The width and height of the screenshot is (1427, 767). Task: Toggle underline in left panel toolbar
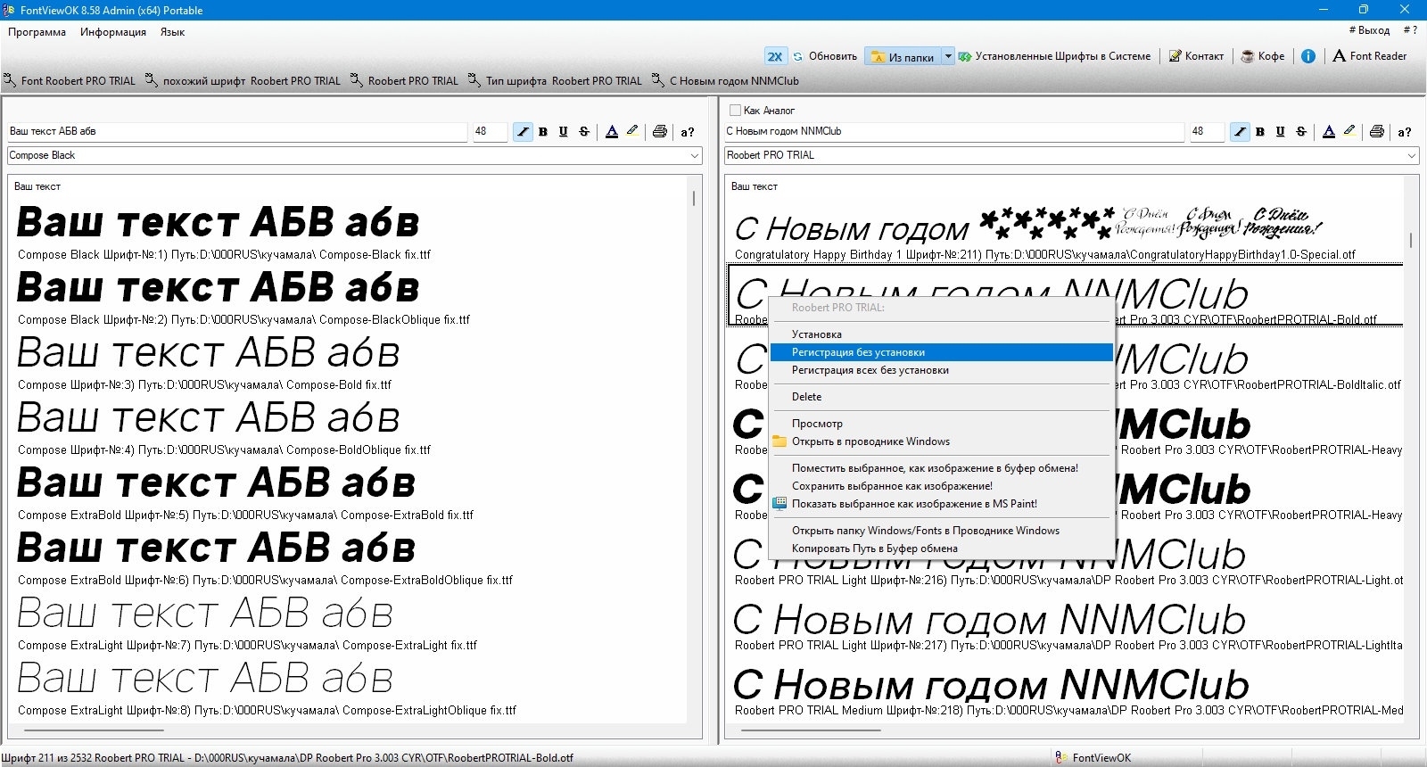564,132
